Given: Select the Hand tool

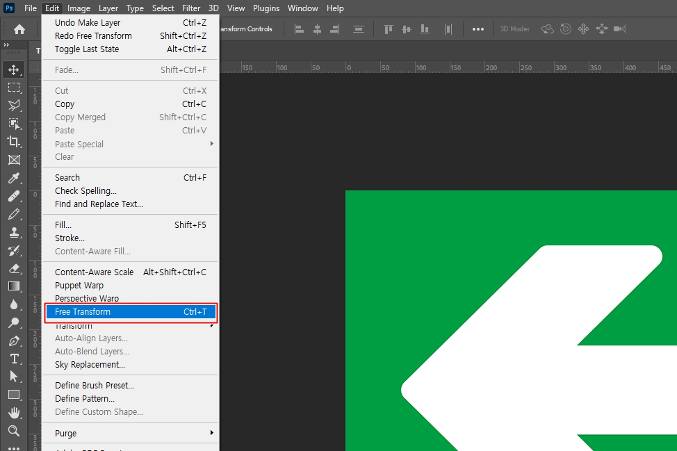Looking at the screenshot, I should pos(14,413).
